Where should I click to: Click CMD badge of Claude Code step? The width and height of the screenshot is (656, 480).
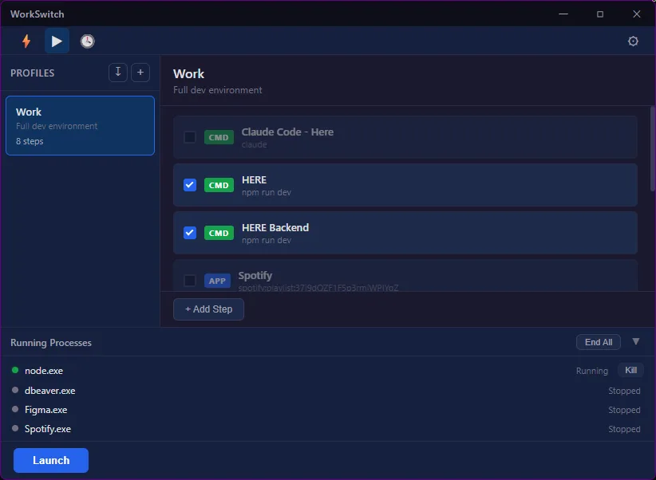[x=219, y=137]
